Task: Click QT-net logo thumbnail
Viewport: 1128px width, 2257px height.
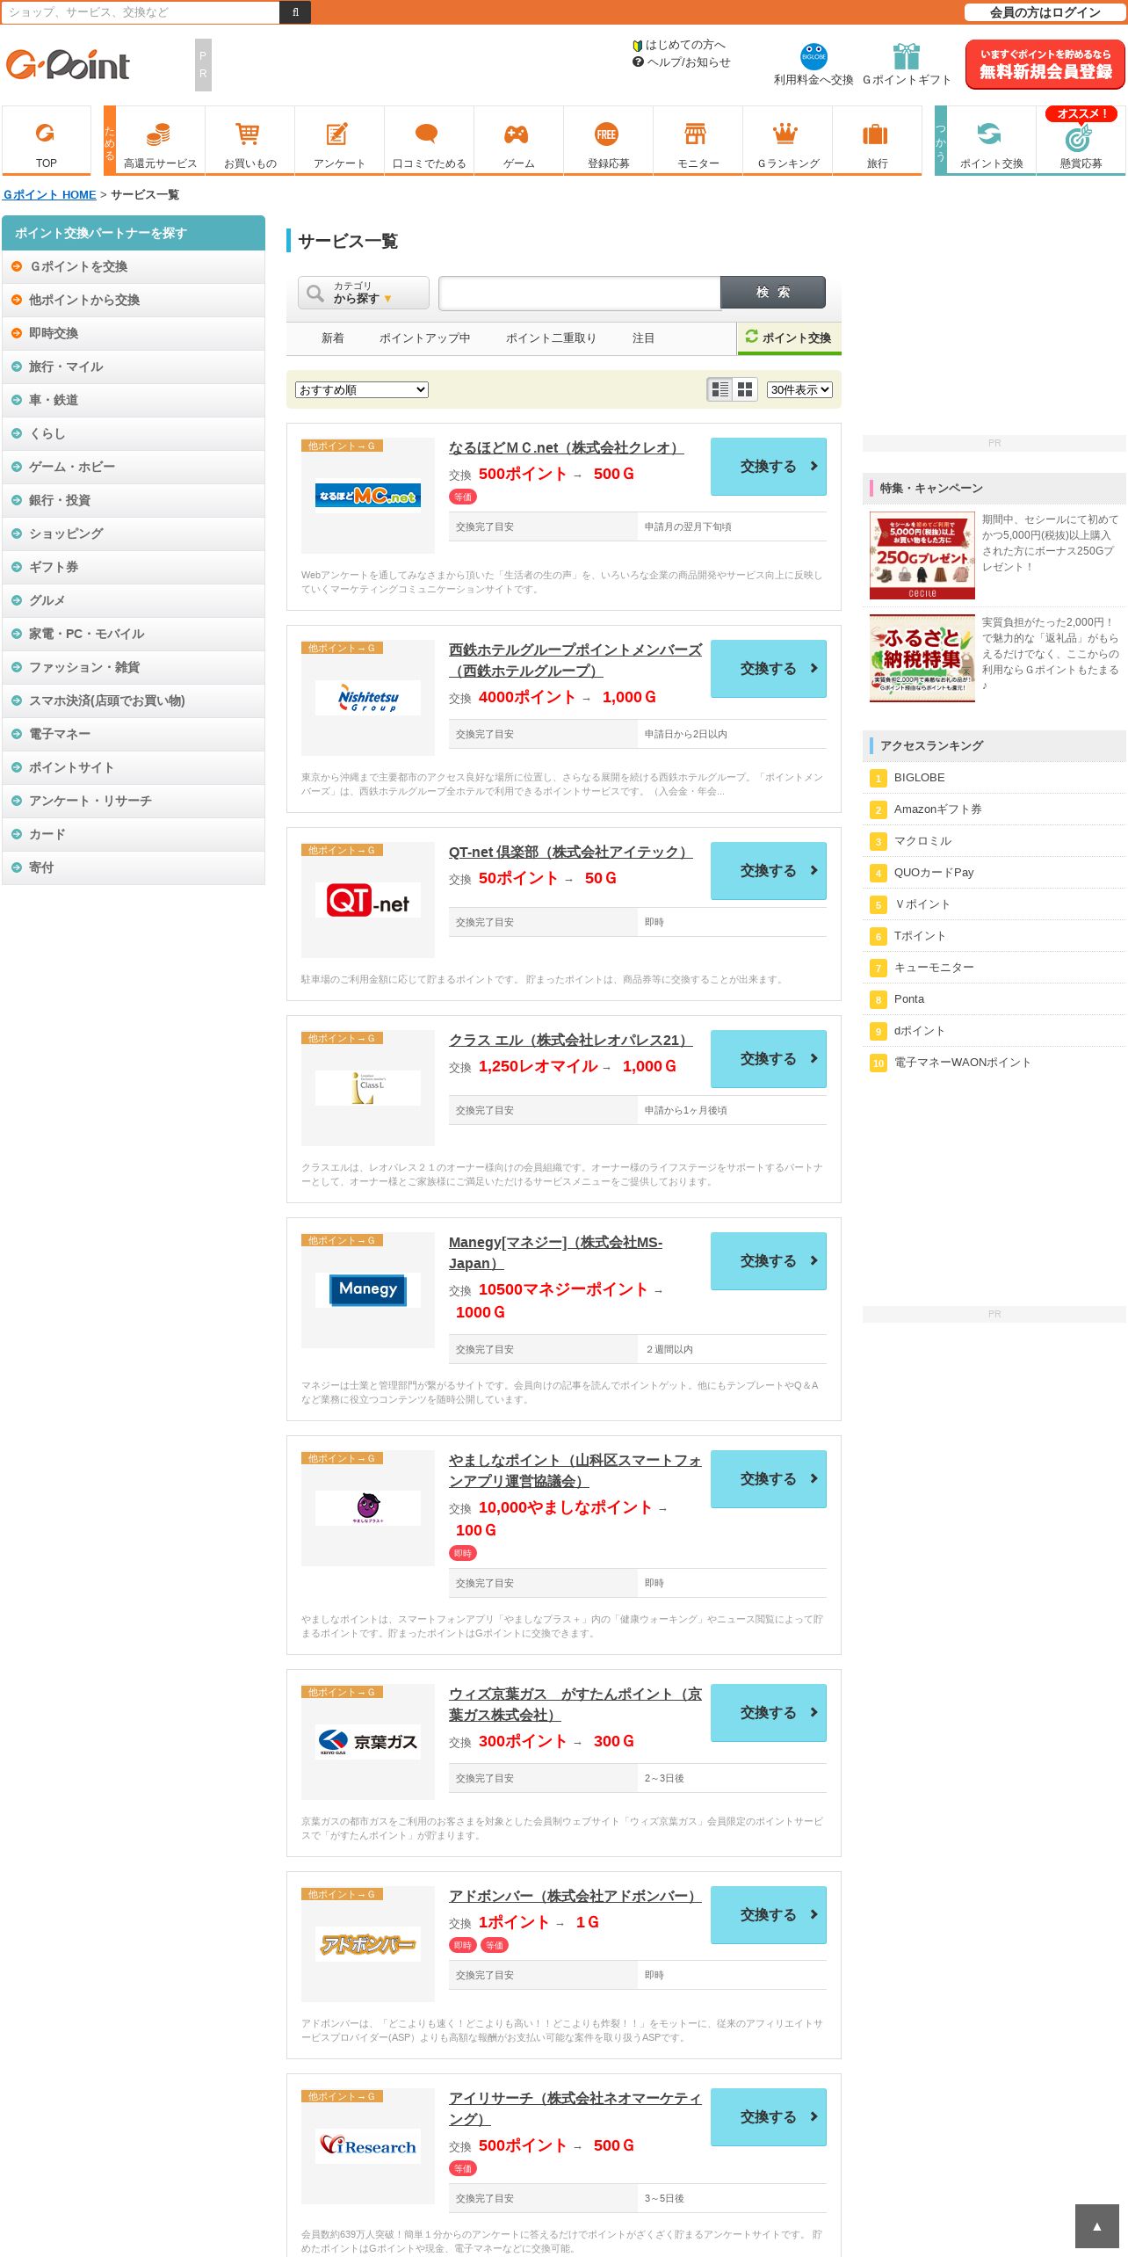Action: tap(367, 900)
